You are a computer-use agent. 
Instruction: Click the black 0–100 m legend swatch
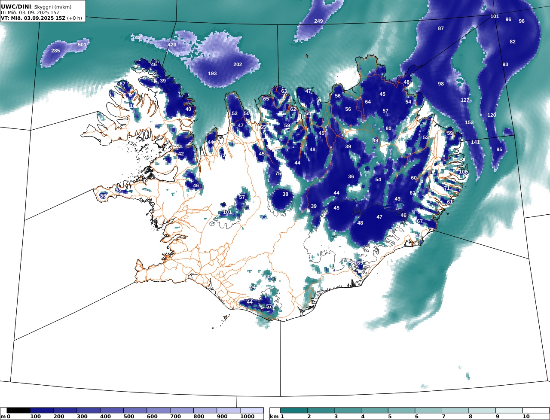click(18, 411)
